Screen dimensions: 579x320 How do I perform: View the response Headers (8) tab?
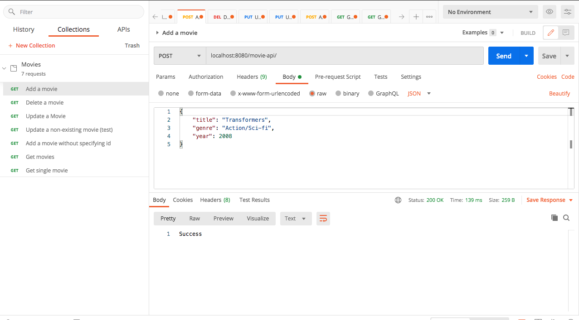215,200
